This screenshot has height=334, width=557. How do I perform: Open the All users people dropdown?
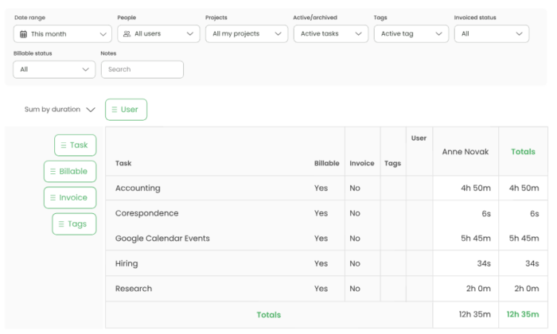(158, 33)
